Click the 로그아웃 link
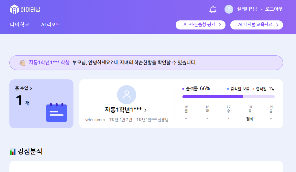The width and height of the screenshot is (296, 172). tap(274, 9)
